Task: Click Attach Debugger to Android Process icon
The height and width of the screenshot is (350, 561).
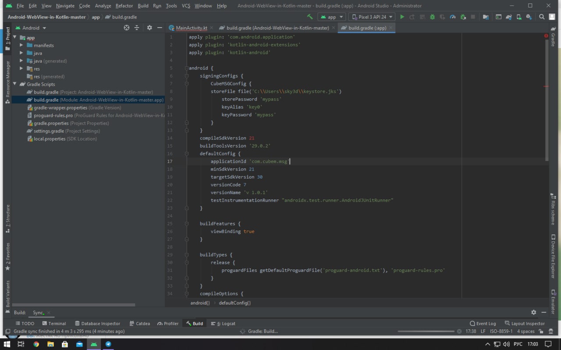Action: click(463, 17)
